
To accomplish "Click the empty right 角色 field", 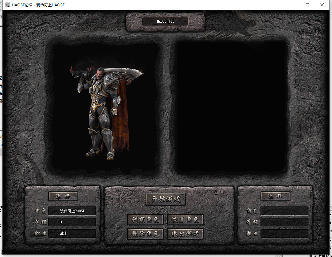I will [284, 211].
